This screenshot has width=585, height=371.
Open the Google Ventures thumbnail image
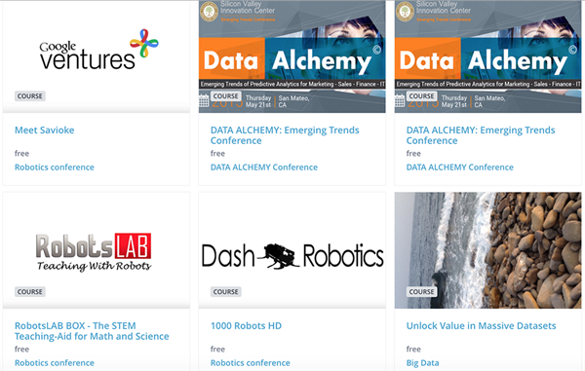(97, 56)
